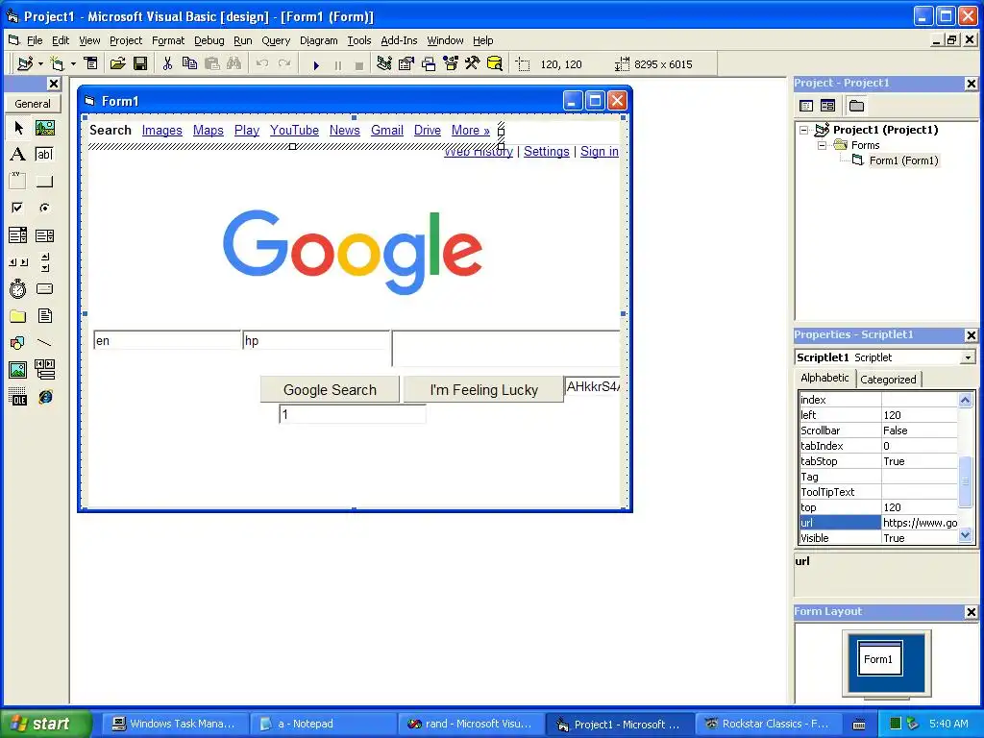
Task: Cut the selection using scissors icon
Action: click(167, 63)
